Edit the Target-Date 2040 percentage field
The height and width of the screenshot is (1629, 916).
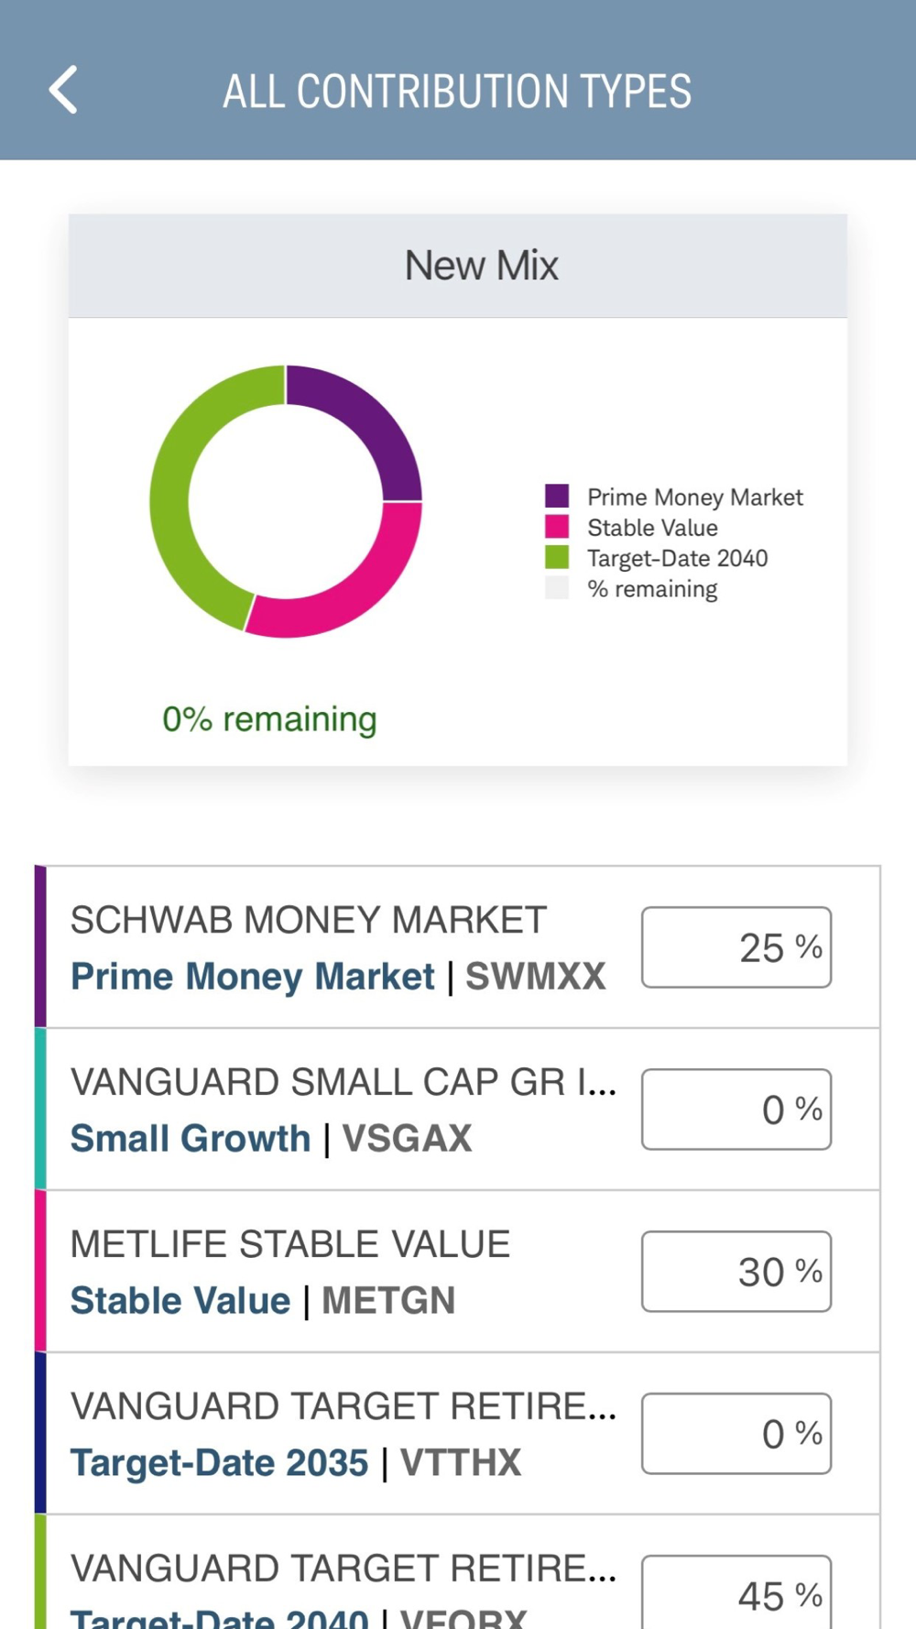(736, 1594)
